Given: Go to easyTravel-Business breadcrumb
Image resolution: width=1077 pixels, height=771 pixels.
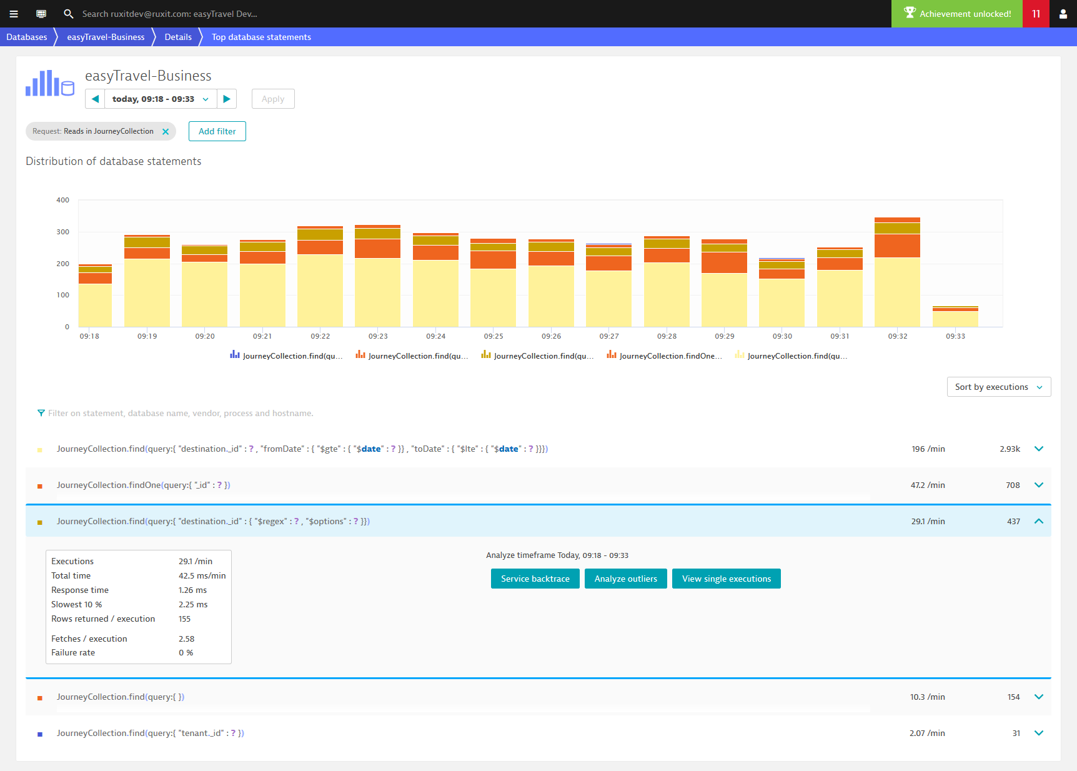Looking at the screenshot, I should [x=106, y=37].
